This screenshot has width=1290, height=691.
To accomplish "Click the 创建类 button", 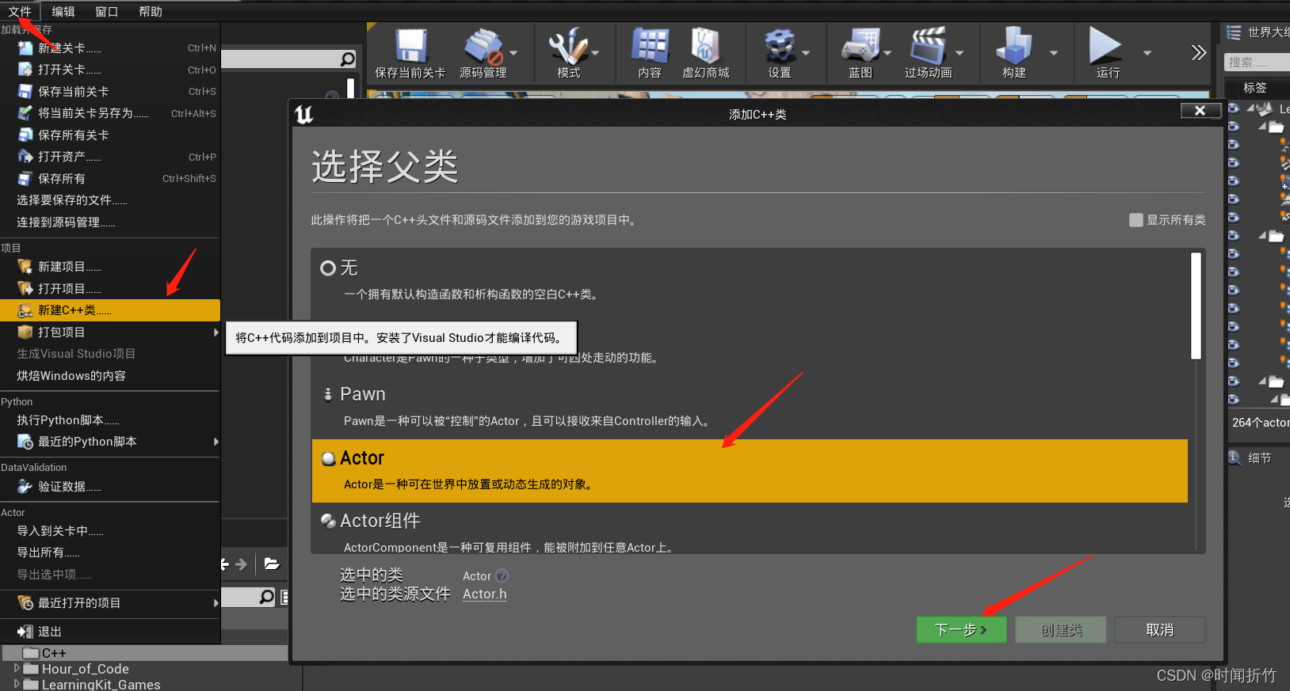I will point(1061,630).
